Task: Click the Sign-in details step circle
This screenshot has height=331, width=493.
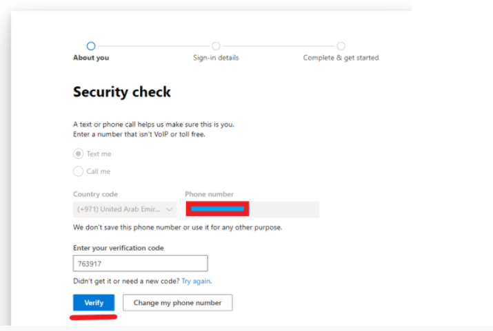Action: (x=216, y=46)
